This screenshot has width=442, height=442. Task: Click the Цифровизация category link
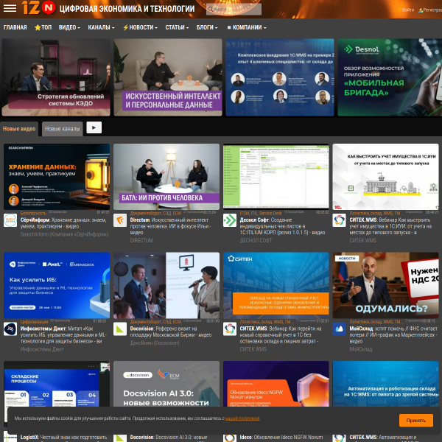(x=34, y=322)
